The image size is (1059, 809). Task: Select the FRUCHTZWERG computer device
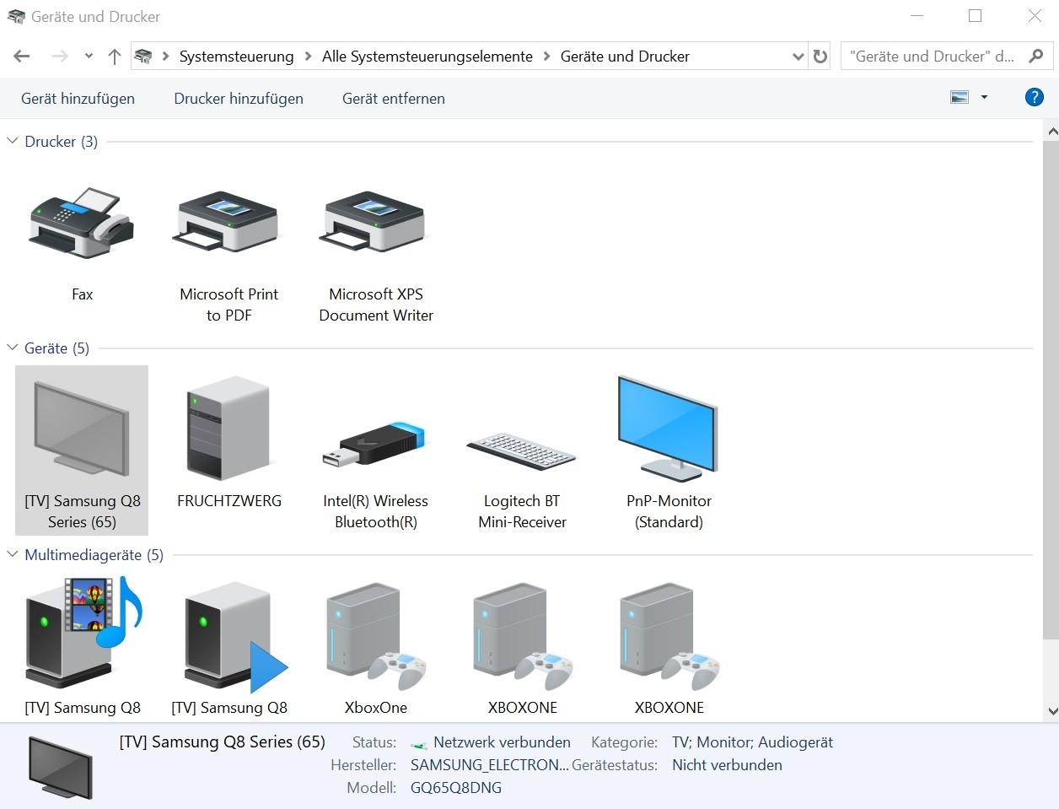[228, 431]
